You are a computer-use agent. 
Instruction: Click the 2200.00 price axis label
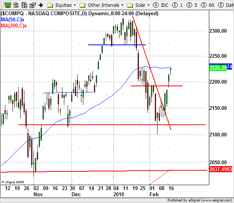click(x=218, y=82)
